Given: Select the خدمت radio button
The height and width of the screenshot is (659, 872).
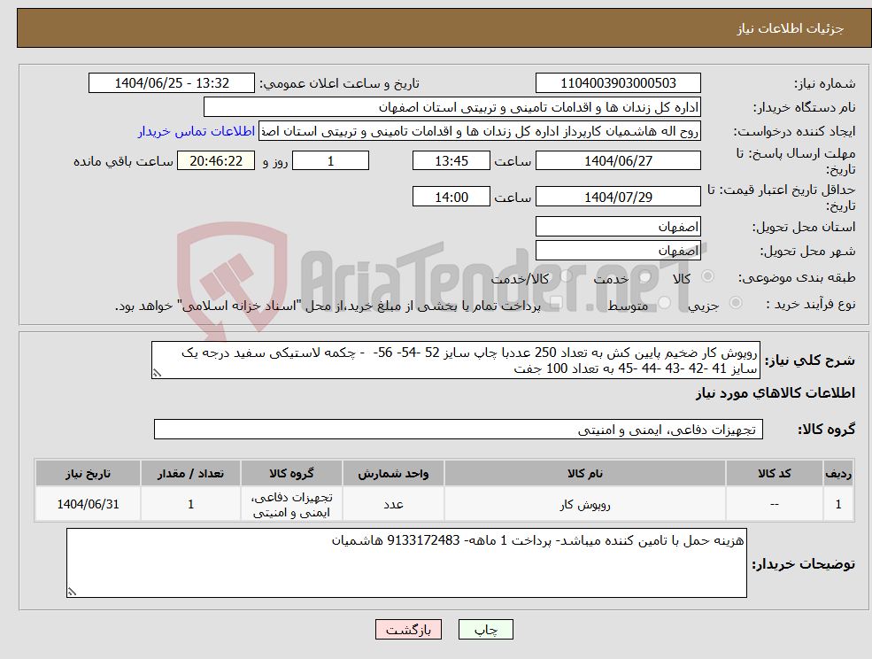Looking at the screenshot, I should 646,276.
